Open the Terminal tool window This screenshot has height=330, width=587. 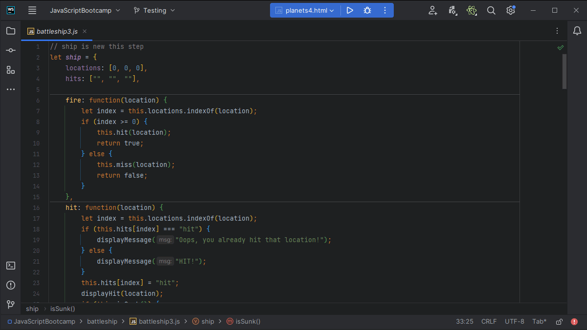(10, 266)
